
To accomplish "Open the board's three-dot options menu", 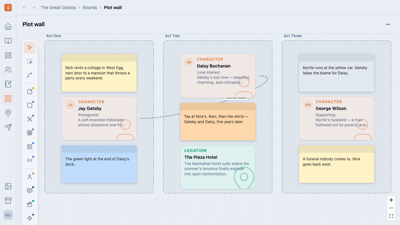I will (388, 24).
